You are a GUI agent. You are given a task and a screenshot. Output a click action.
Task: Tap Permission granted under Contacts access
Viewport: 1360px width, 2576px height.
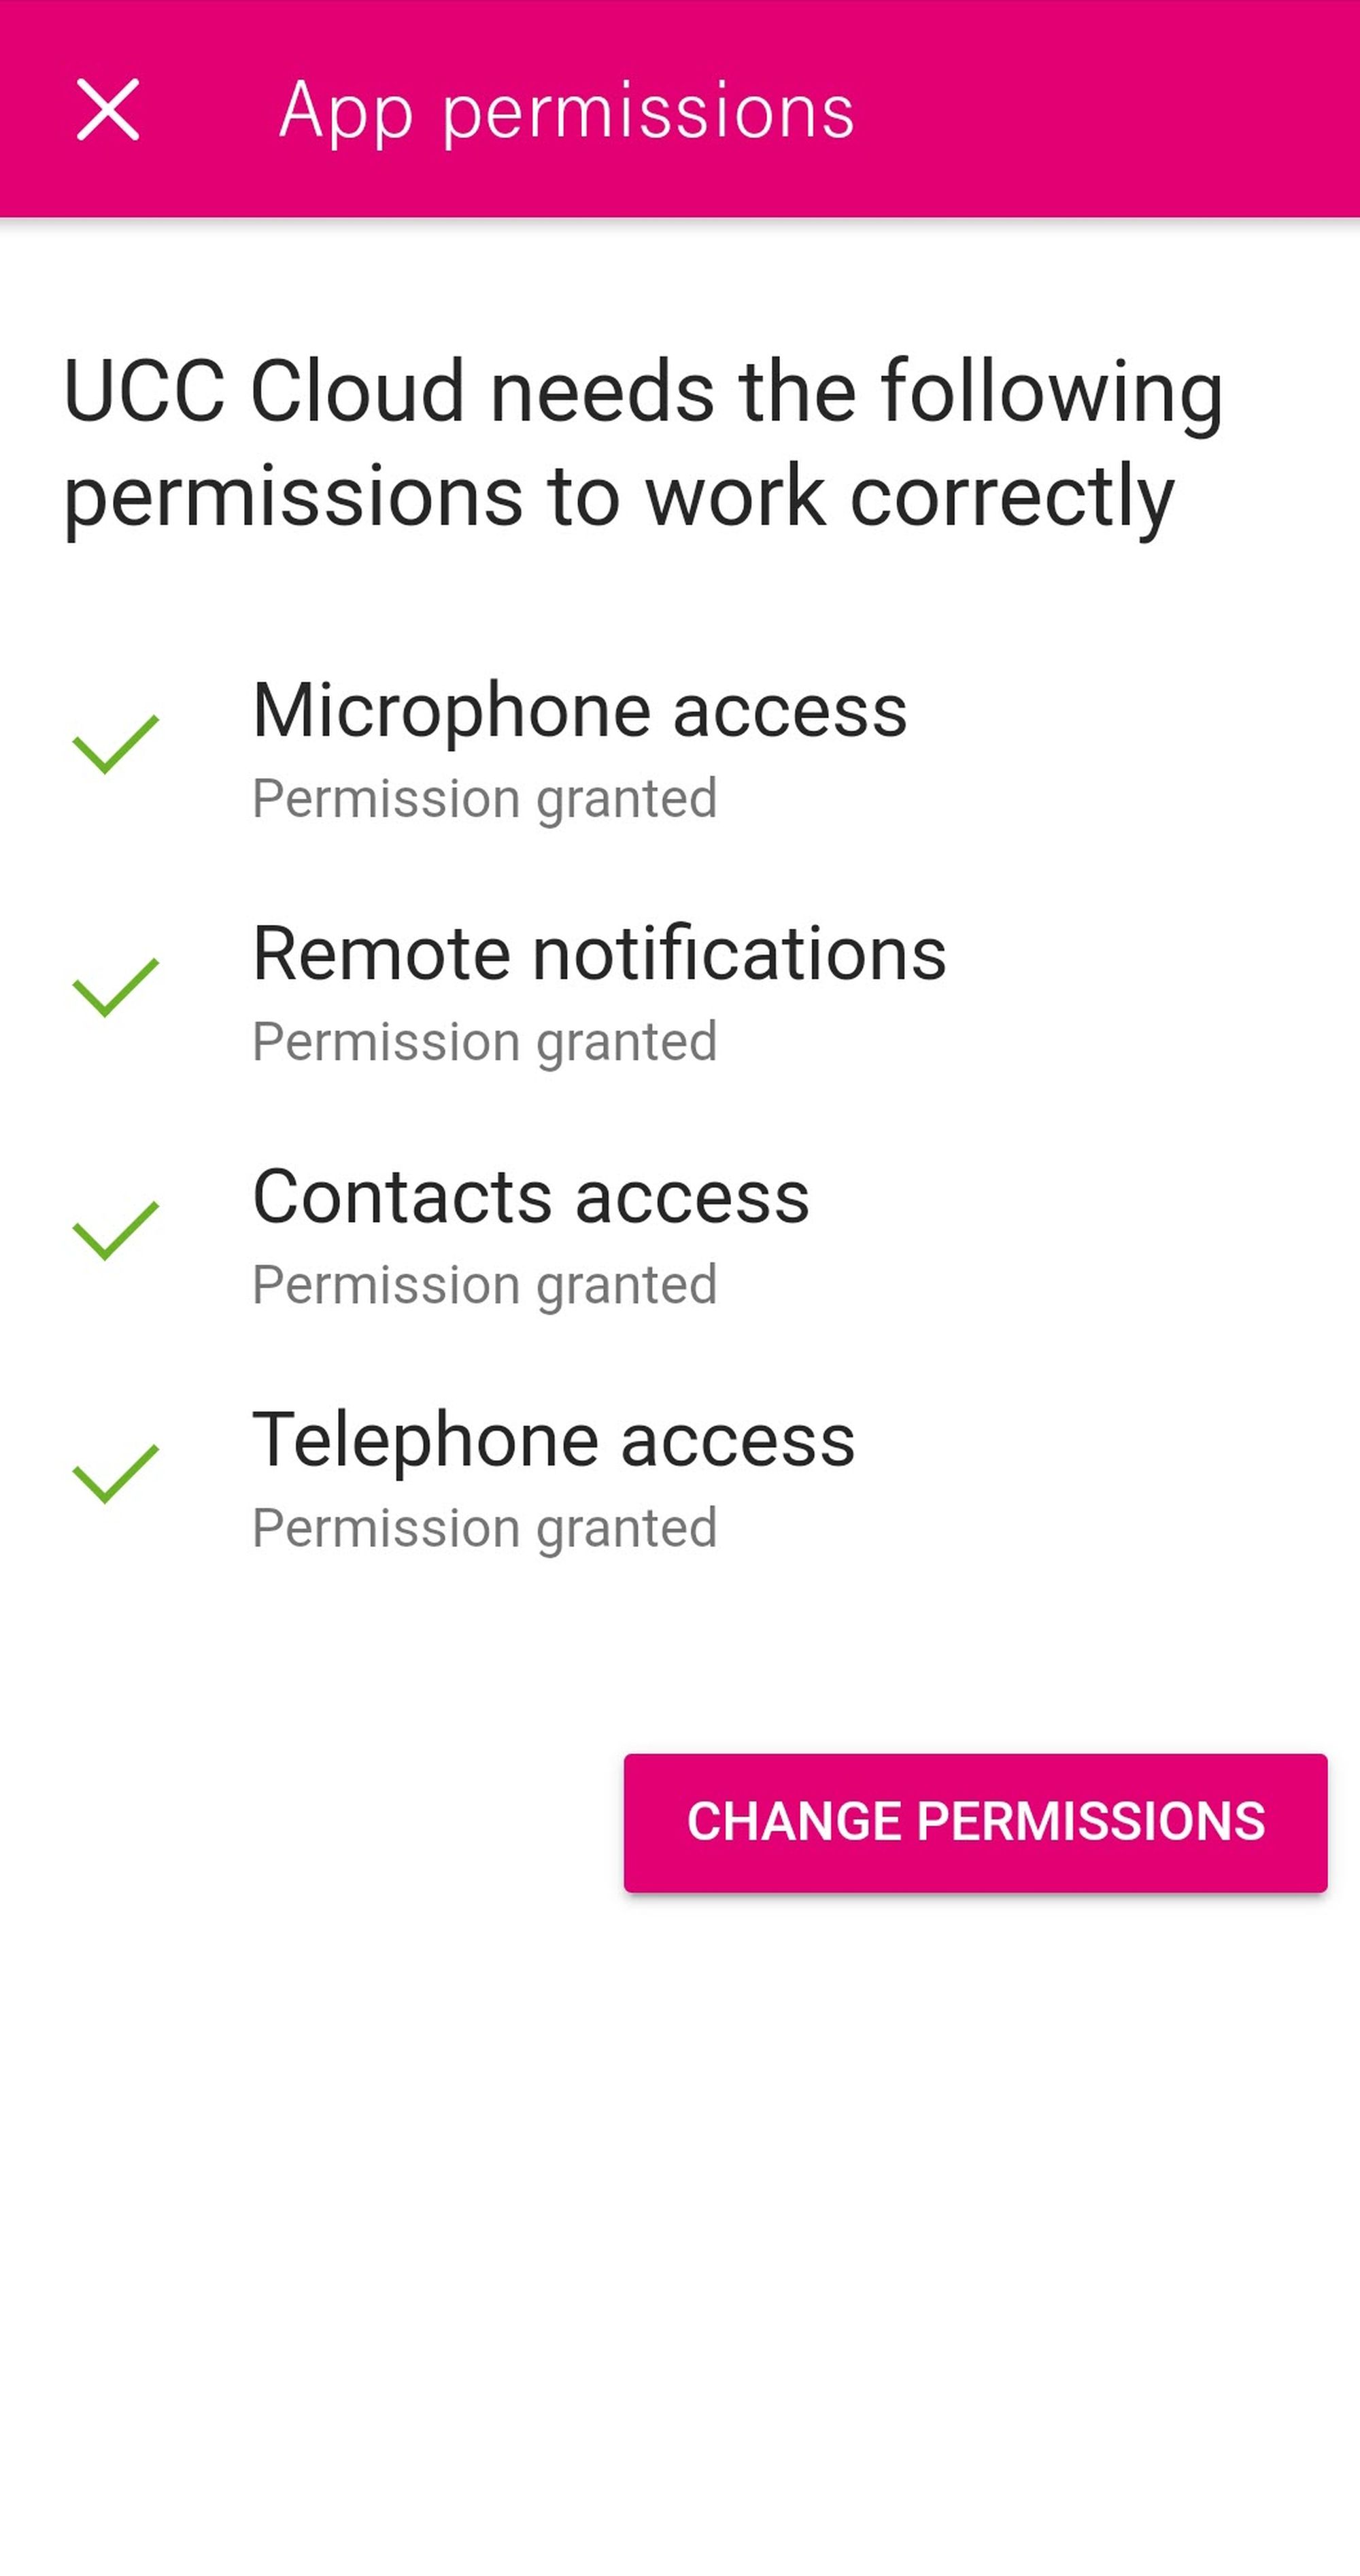pos(484,1285)
